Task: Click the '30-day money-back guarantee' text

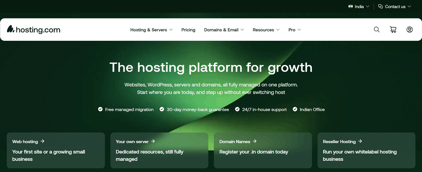Action: pos(198,109)
